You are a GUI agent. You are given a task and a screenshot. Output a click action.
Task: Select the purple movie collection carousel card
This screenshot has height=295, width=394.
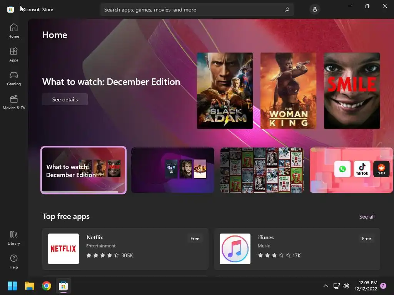(173, 170)
